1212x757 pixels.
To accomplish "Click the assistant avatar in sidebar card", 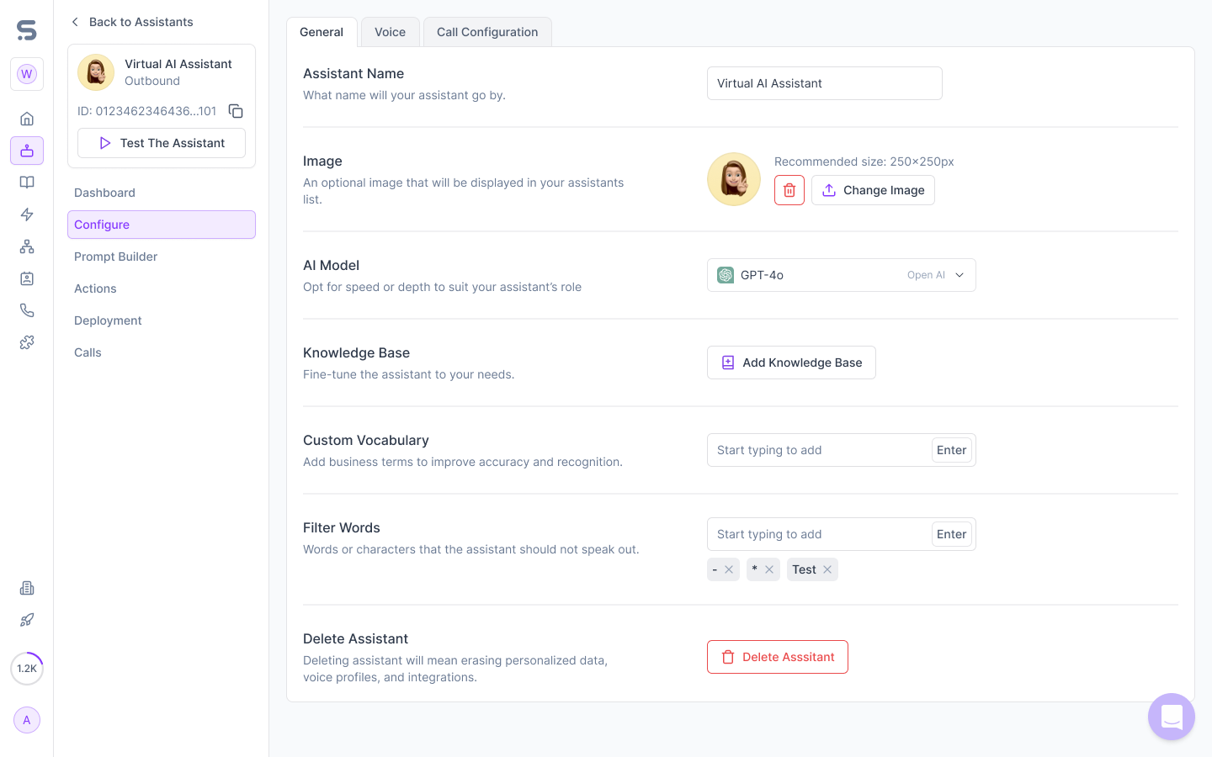I will click(96, 72).
